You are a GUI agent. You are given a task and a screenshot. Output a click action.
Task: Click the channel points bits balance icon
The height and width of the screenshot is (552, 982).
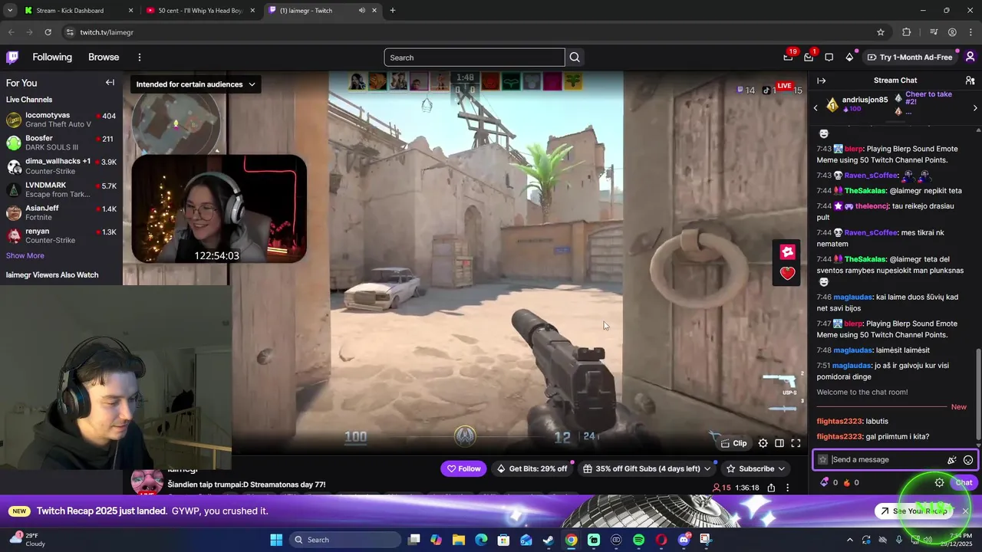coord(825,482)
